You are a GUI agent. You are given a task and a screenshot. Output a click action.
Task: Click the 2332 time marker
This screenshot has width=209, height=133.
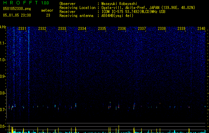[42, 28]
